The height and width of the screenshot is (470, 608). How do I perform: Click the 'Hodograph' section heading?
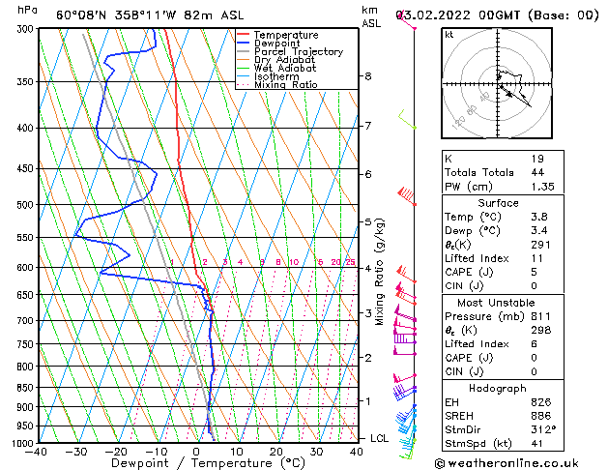tap(498, 389)
